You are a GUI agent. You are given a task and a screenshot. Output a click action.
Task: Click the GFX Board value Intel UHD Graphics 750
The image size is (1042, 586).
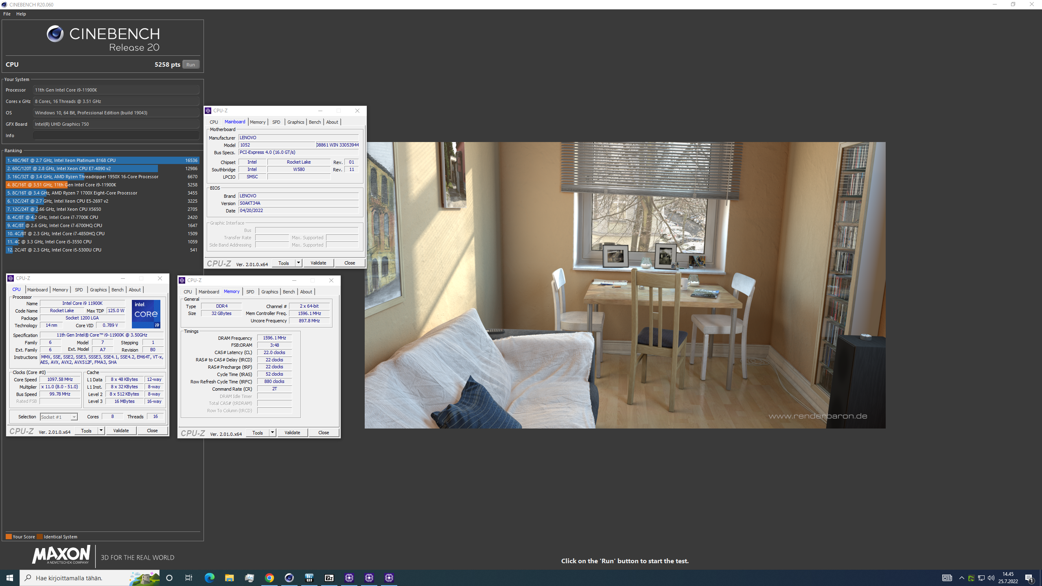pyautogui.click(x=116, y=124)
